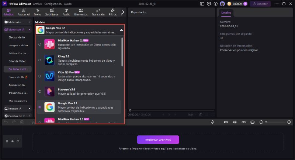Click the timeline split preview icon

pos(243,122)
